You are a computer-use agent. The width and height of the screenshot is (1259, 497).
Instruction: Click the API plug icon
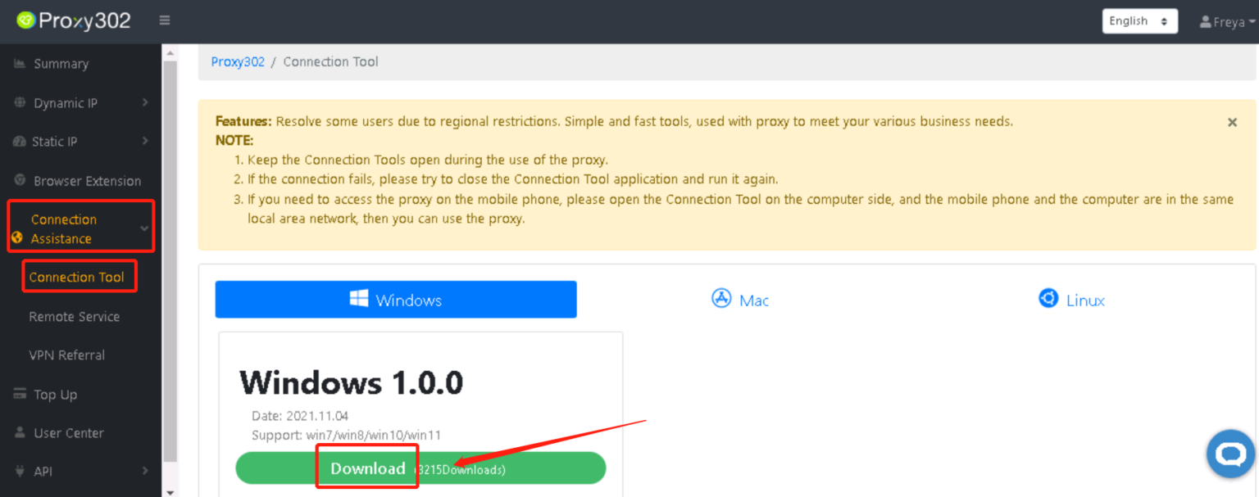click(20, 472)
